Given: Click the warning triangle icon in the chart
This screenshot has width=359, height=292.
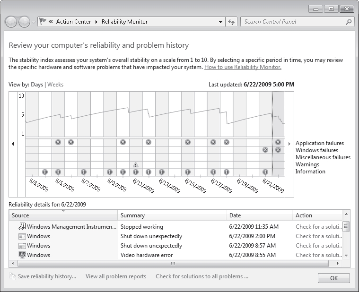Looking at the screenshot, I should (x=136, y=165).
